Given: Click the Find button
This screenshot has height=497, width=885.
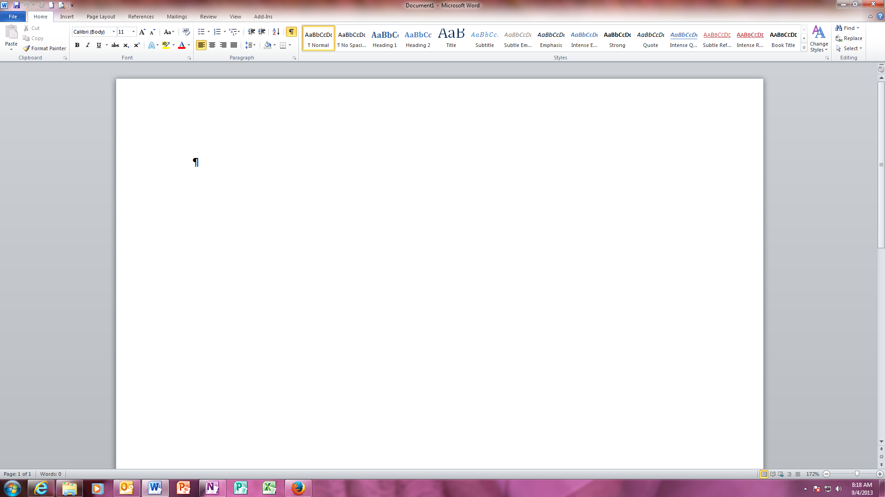Looking at the screenshot, I should pos(844,28).
